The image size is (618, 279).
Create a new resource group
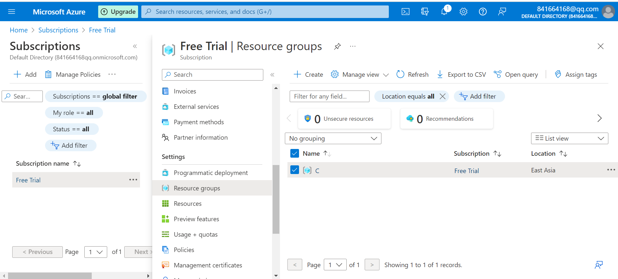pyautogui.click(x=308, y=74)
